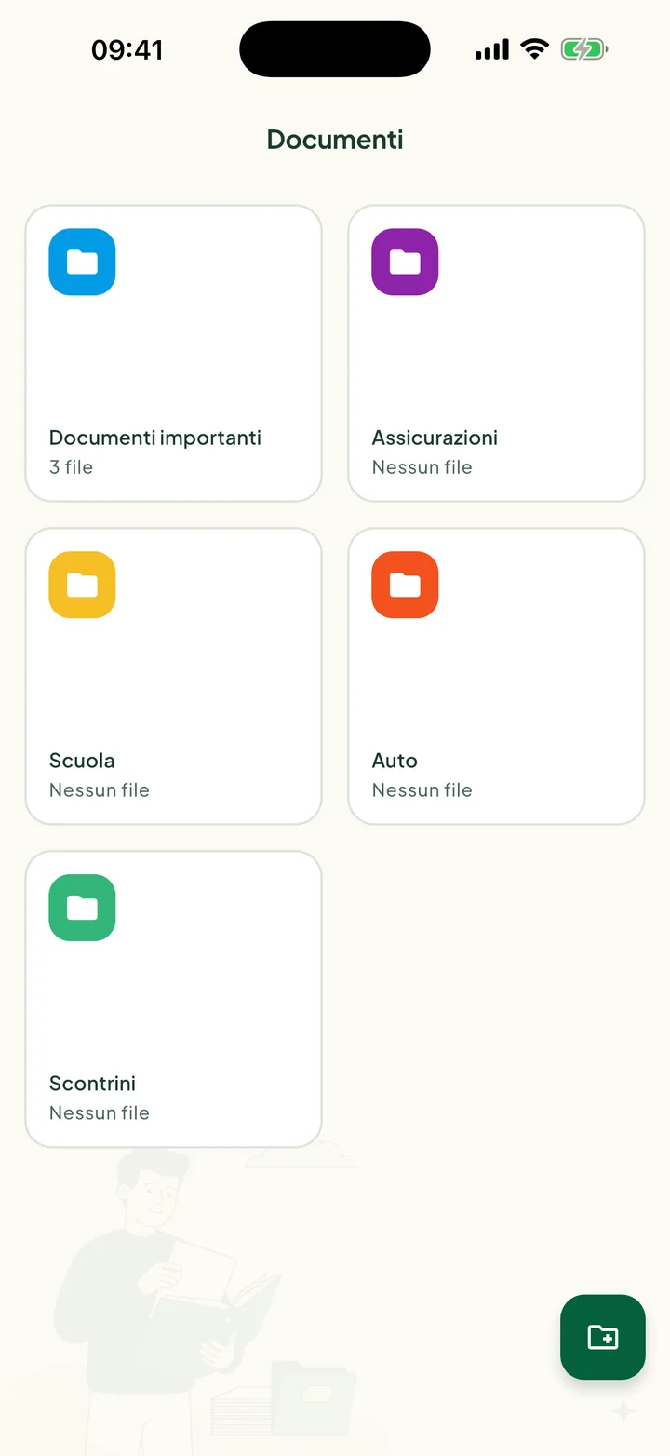Click the '3 file' count text
The height and width of the screenshot is (1456, 670).
[71, 467]
